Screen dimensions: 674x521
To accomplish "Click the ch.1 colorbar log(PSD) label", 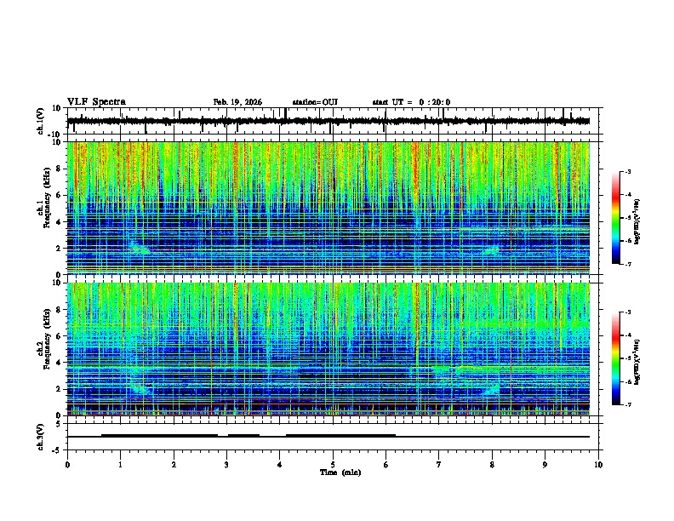I will pos(637,221).
